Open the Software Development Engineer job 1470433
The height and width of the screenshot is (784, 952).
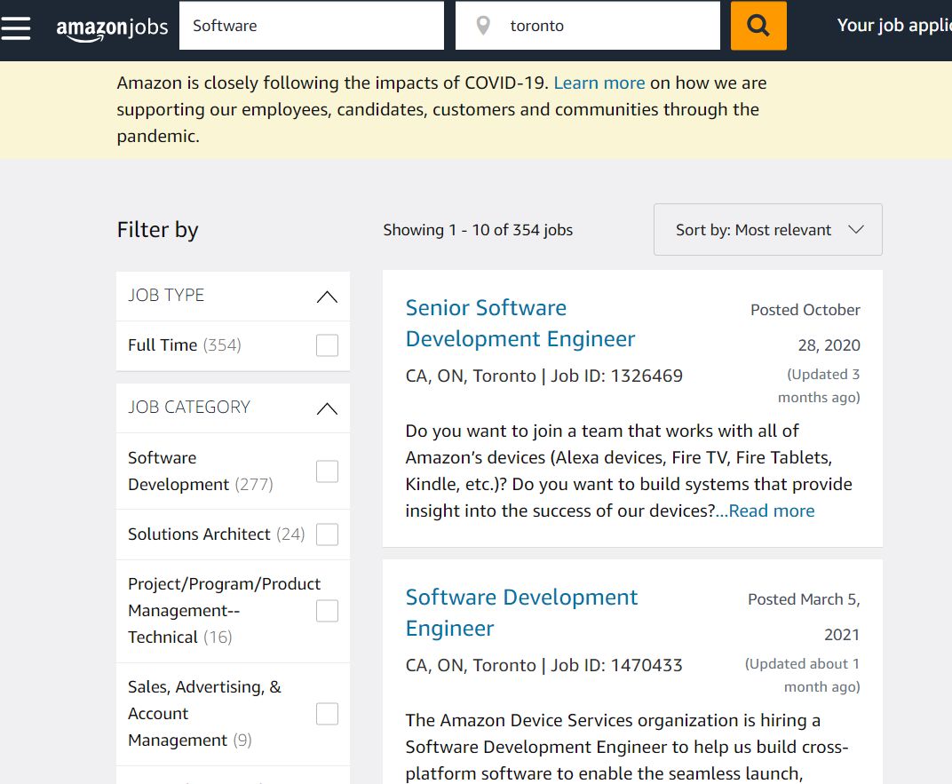[521, 613]
